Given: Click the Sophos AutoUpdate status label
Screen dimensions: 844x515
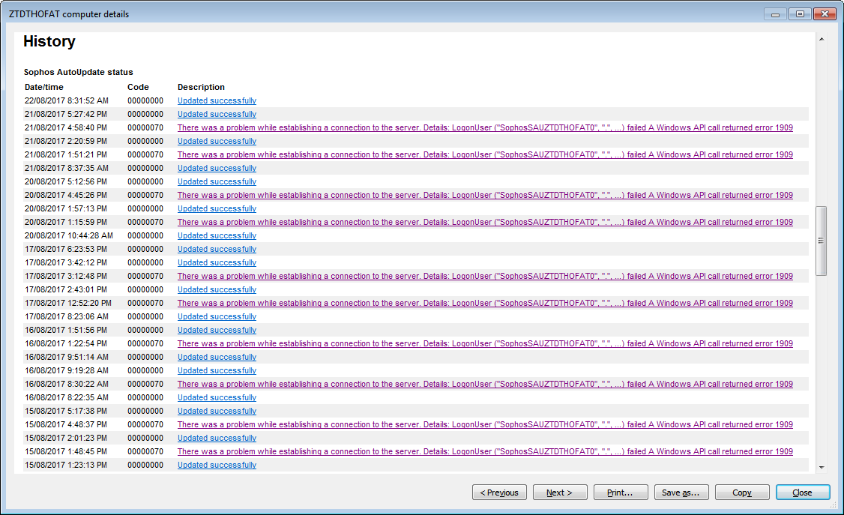Looking at the screenshot, I should [x=78, y=72].
